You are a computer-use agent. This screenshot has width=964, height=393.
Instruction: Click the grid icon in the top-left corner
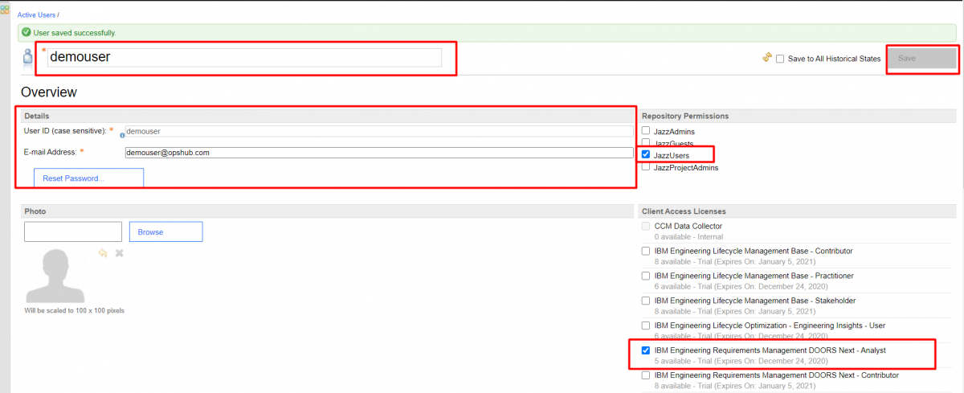point(6,10)
